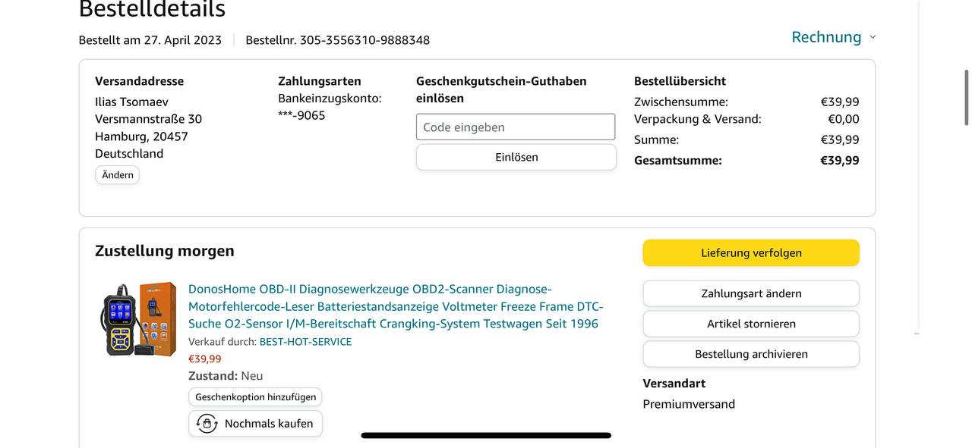Viewport: 972px width, 448px height.
Task: Click the red €39,99 product price
Action: click(x=205, y=359)
